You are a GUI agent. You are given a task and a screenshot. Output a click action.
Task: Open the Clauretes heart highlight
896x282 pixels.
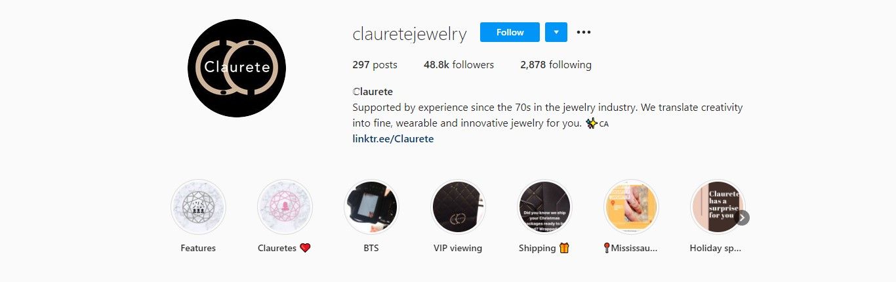click(x=285, y=207)
